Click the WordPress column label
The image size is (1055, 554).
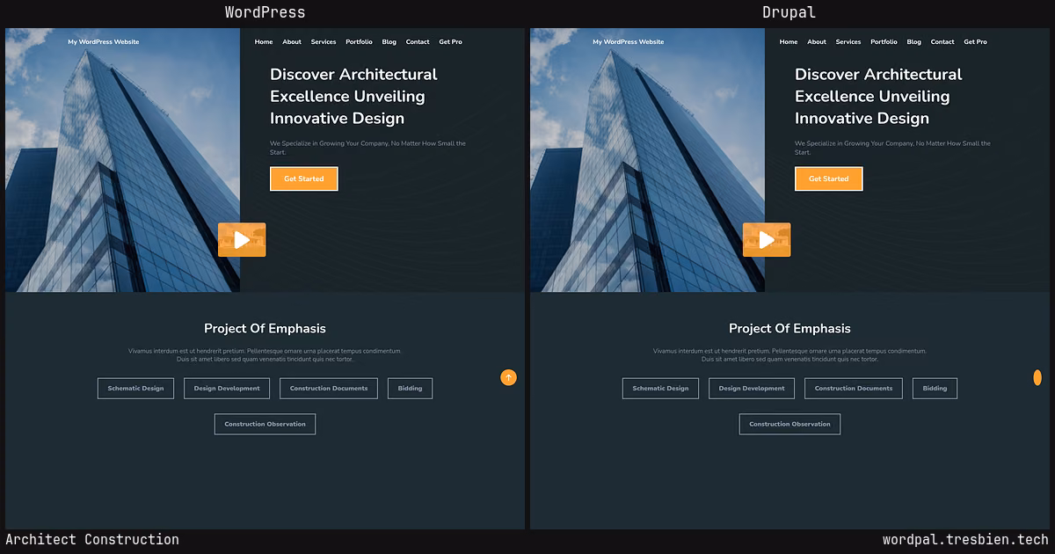click(265, 12)
